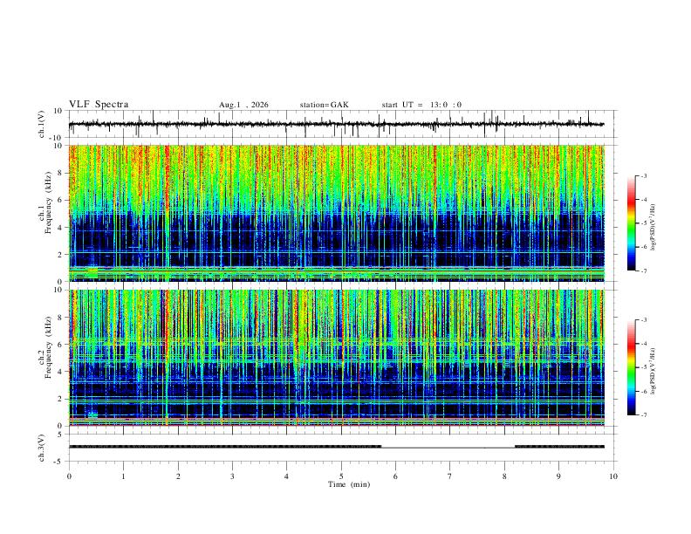Click the start UT time label

(x=421, y=105)
